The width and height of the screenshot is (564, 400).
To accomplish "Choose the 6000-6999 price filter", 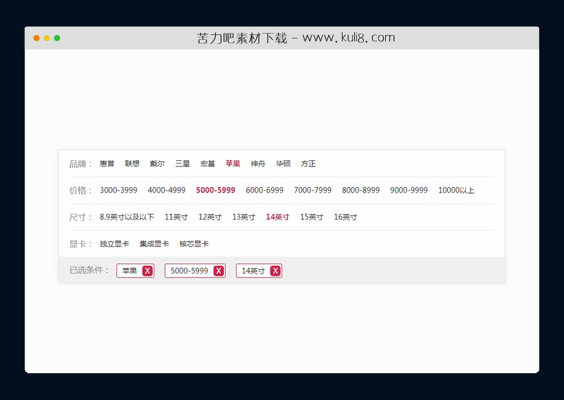I will 263,190.
